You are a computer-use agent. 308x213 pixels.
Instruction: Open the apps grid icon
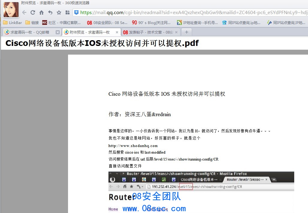tap(68, 13)
